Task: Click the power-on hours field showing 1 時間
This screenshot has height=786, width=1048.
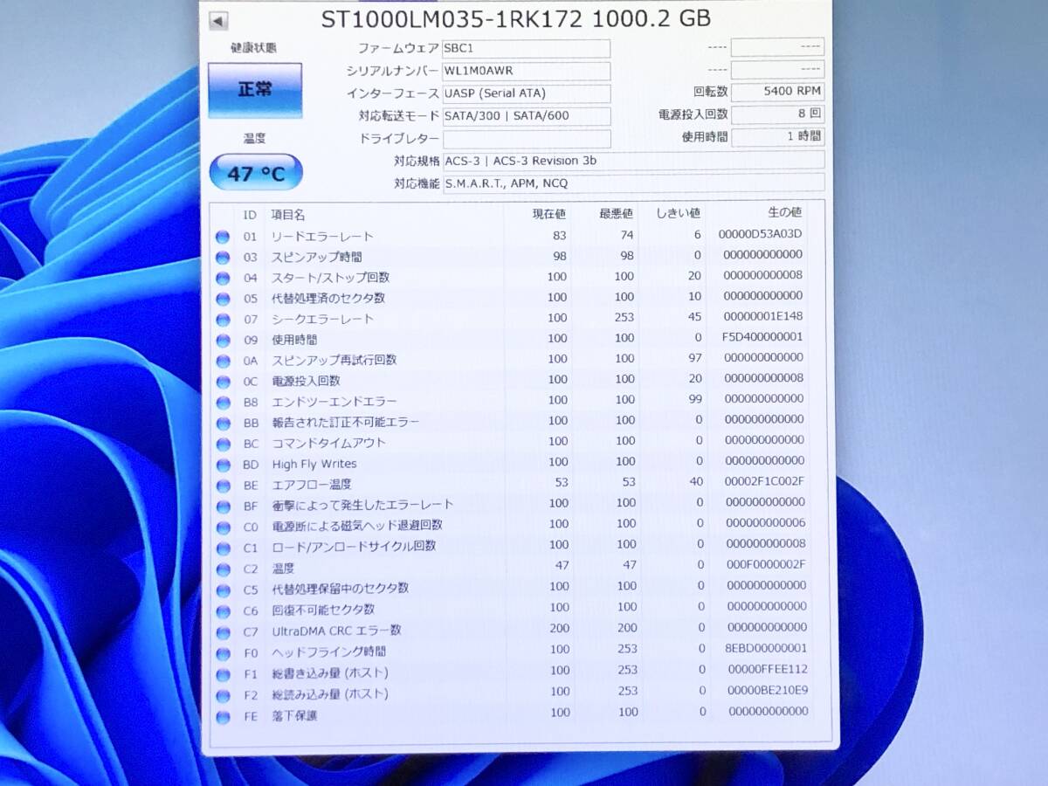Action: coord(777,137)
